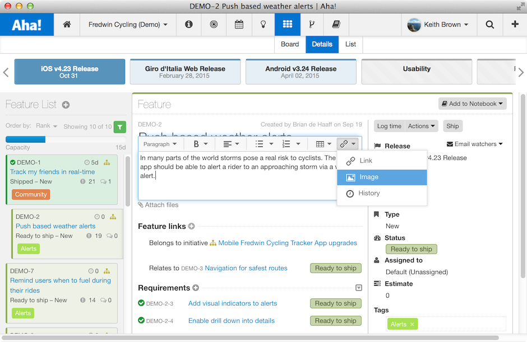The image size is (527, 342).
Task: Switch to the Board tab
Action: [x=290, y=44]
